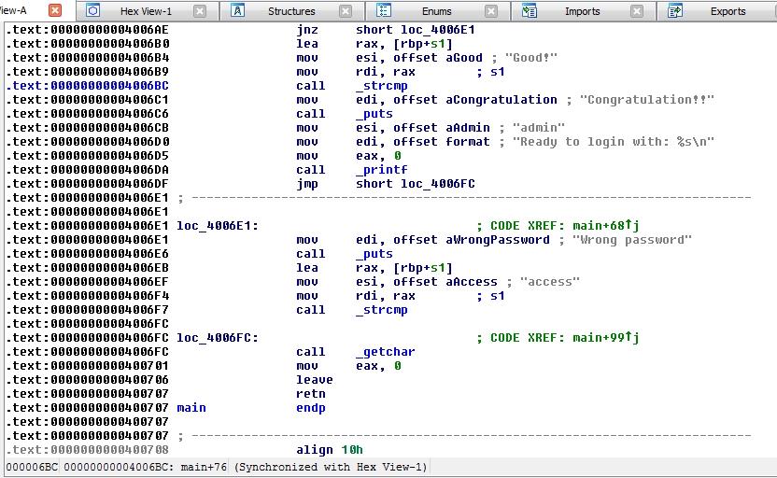Click the _printf call operand
Screen dimensions: 777x478
coord(382,170)
